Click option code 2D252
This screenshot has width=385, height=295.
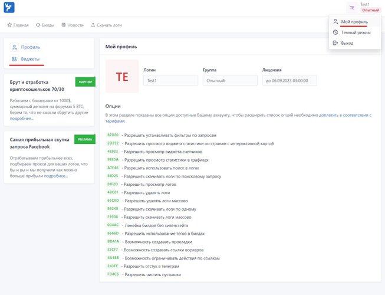pos(113,143)
